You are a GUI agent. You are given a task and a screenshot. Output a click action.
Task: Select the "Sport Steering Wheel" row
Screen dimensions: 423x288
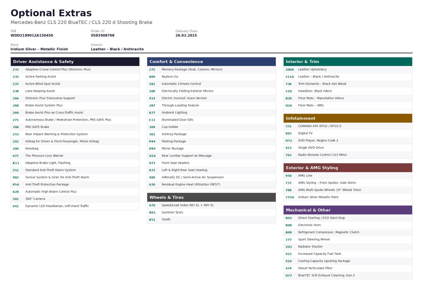click(x=348, y=240)
